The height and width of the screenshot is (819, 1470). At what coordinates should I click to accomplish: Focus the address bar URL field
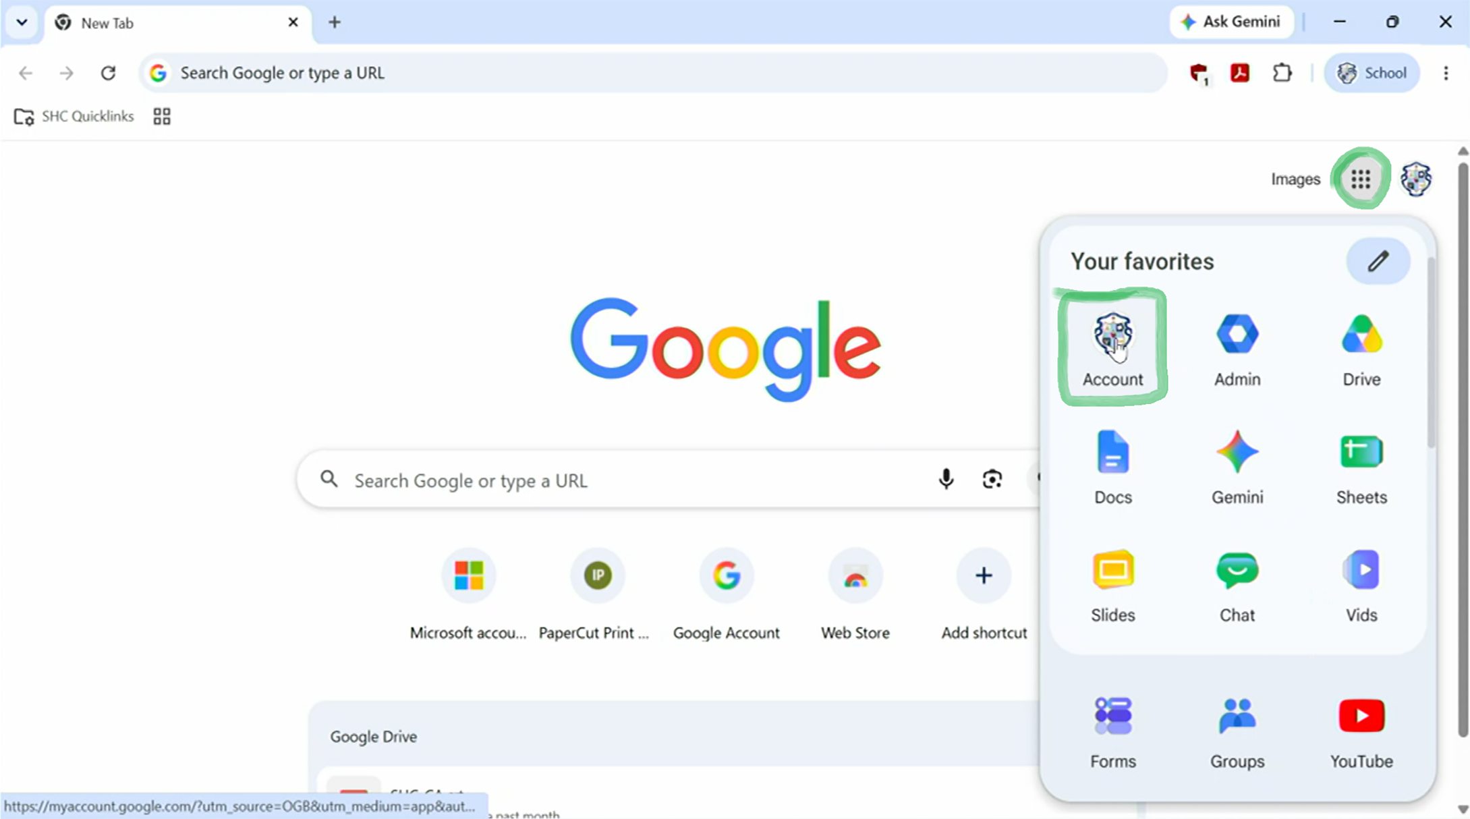point(653,73)
